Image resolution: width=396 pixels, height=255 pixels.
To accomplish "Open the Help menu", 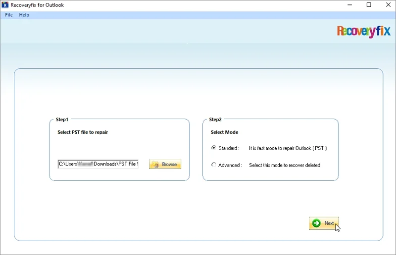I will click(x=24, y=15).
